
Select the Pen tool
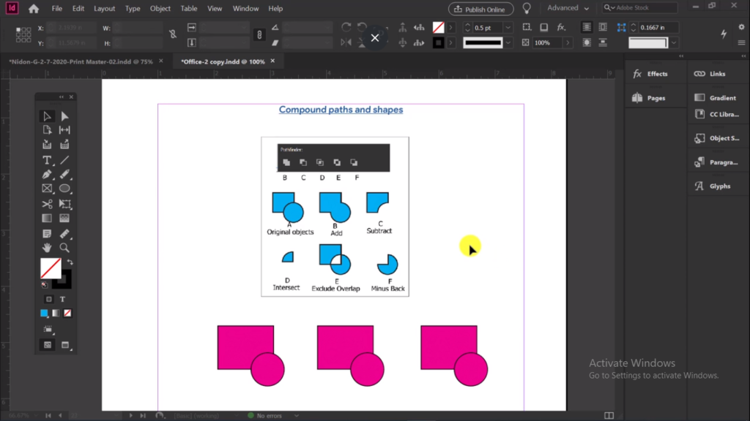coord(47,175)
